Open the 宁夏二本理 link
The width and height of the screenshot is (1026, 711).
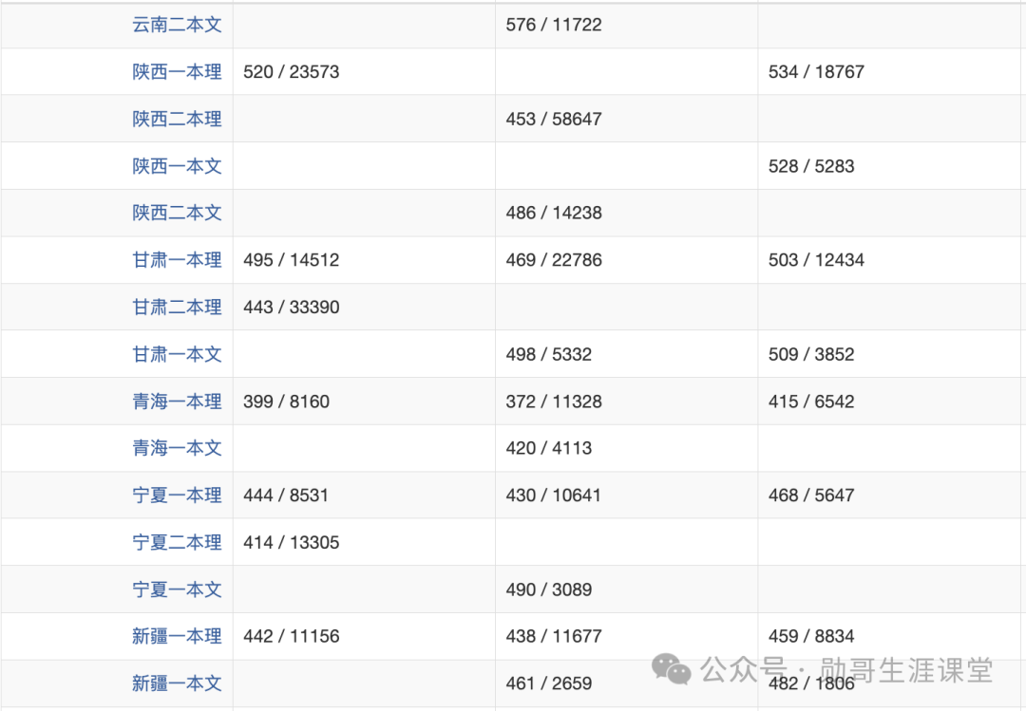tap(177, 542)
